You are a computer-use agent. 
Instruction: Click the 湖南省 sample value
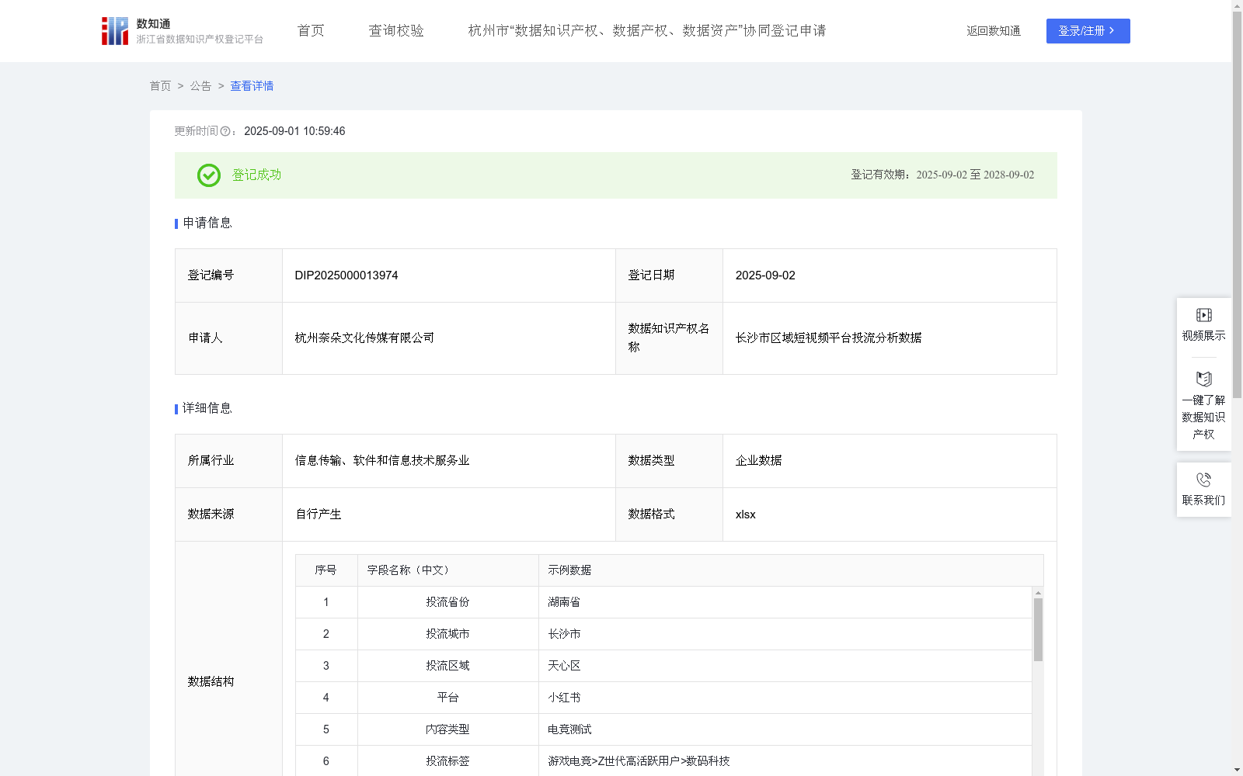(564, 602)
